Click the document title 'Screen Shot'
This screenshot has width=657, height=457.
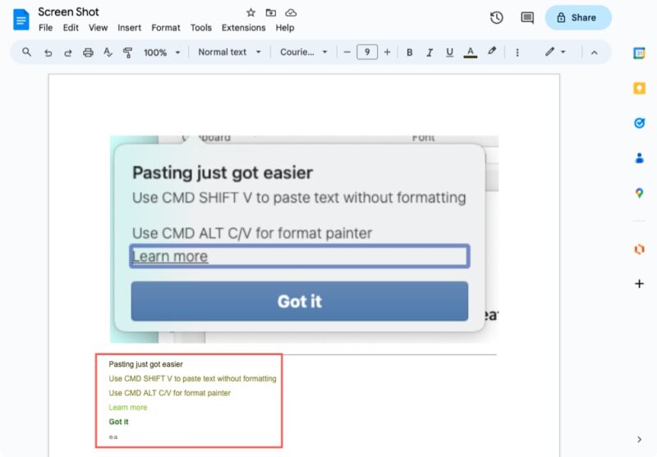(x=68, y=12)
